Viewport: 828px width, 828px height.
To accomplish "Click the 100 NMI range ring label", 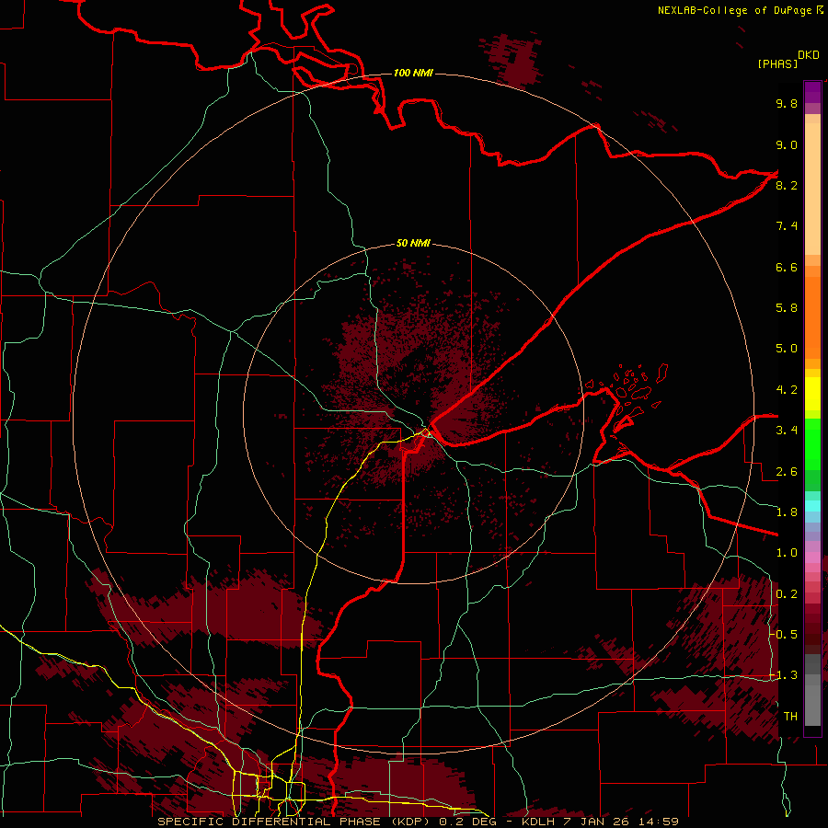I will [x=413, y=73].
